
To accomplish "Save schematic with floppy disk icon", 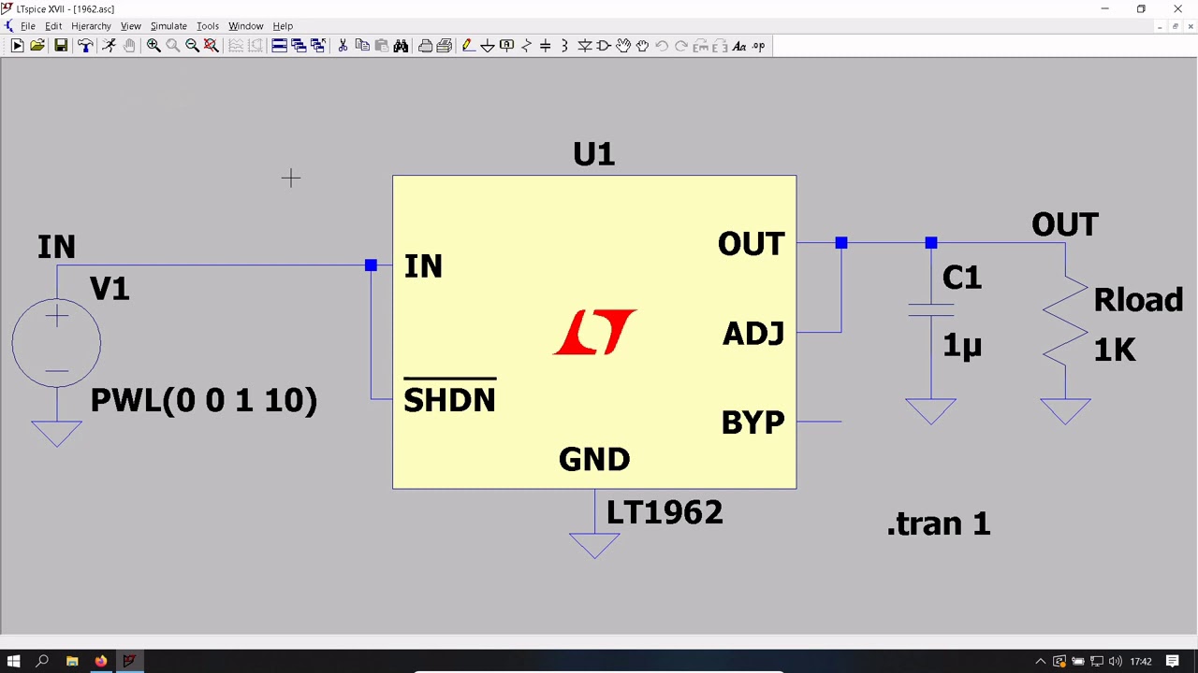I will 61,46.
